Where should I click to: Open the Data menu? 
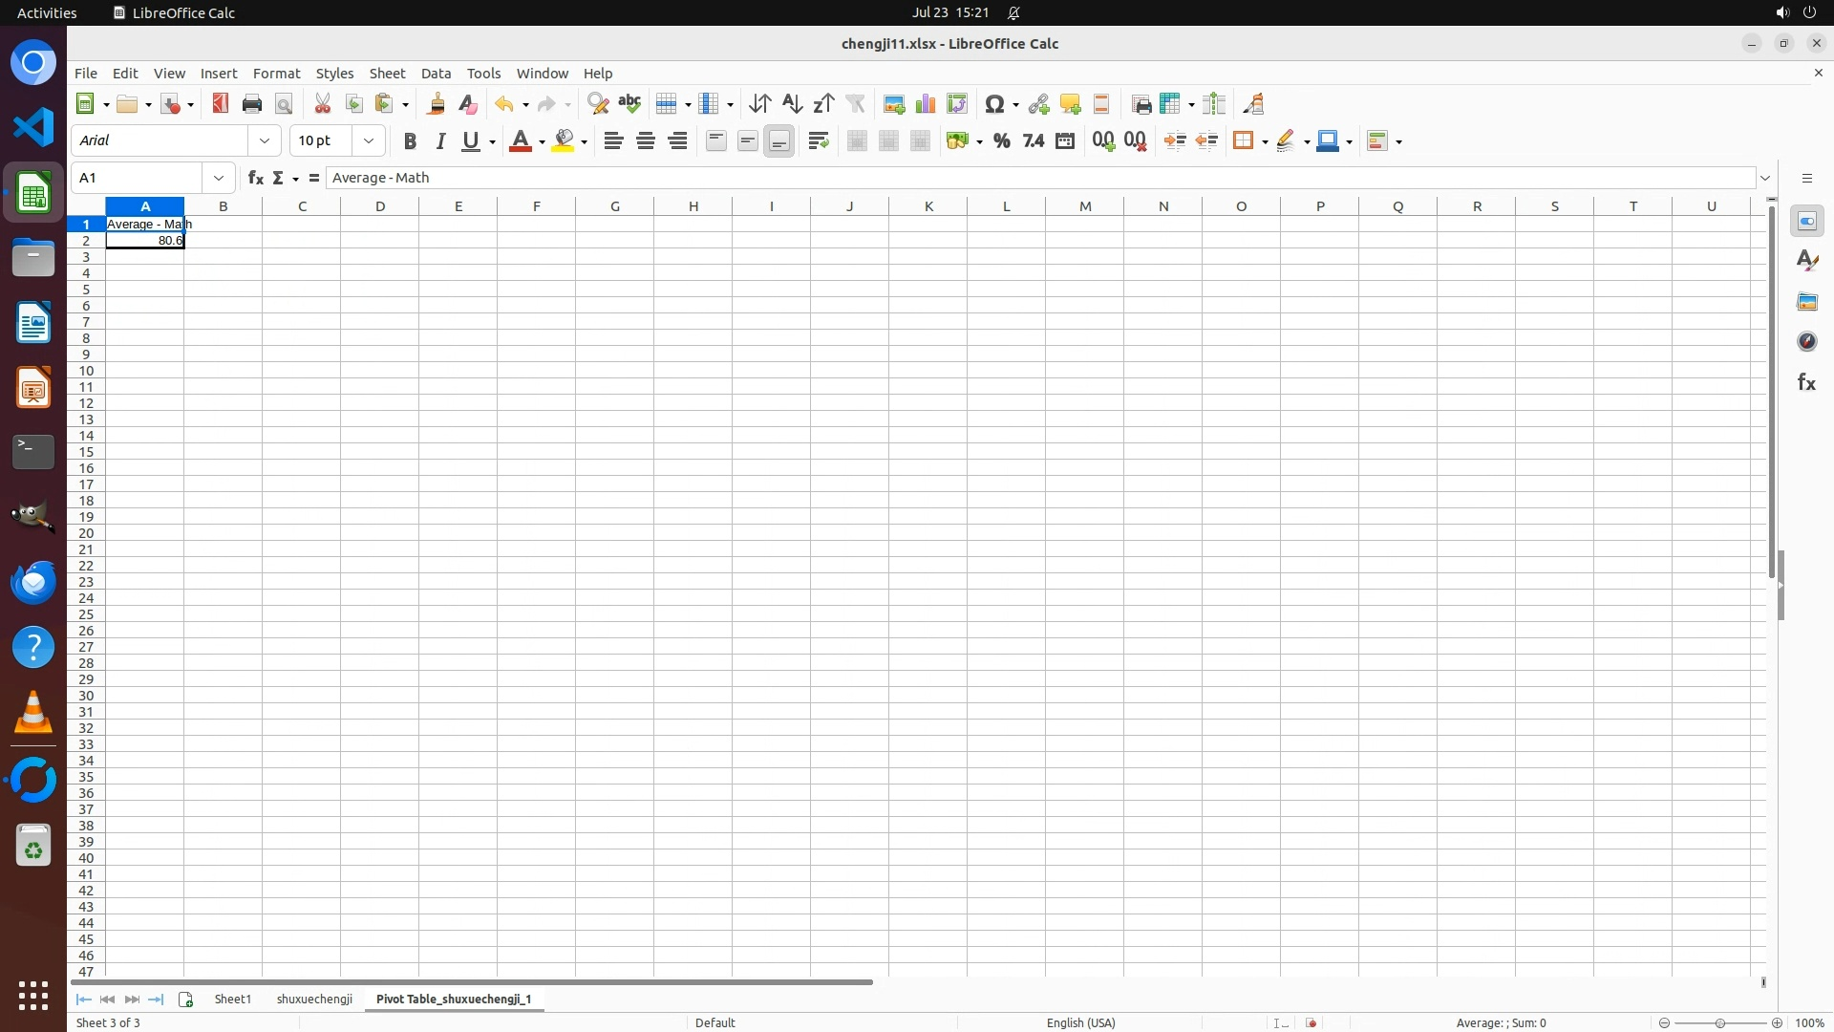436,74
